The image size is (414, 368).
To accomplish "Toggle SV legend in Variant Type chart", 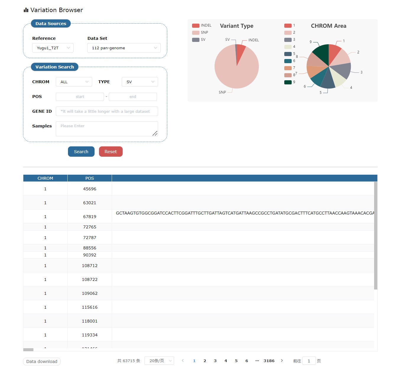I will click(x=199, y=40).
